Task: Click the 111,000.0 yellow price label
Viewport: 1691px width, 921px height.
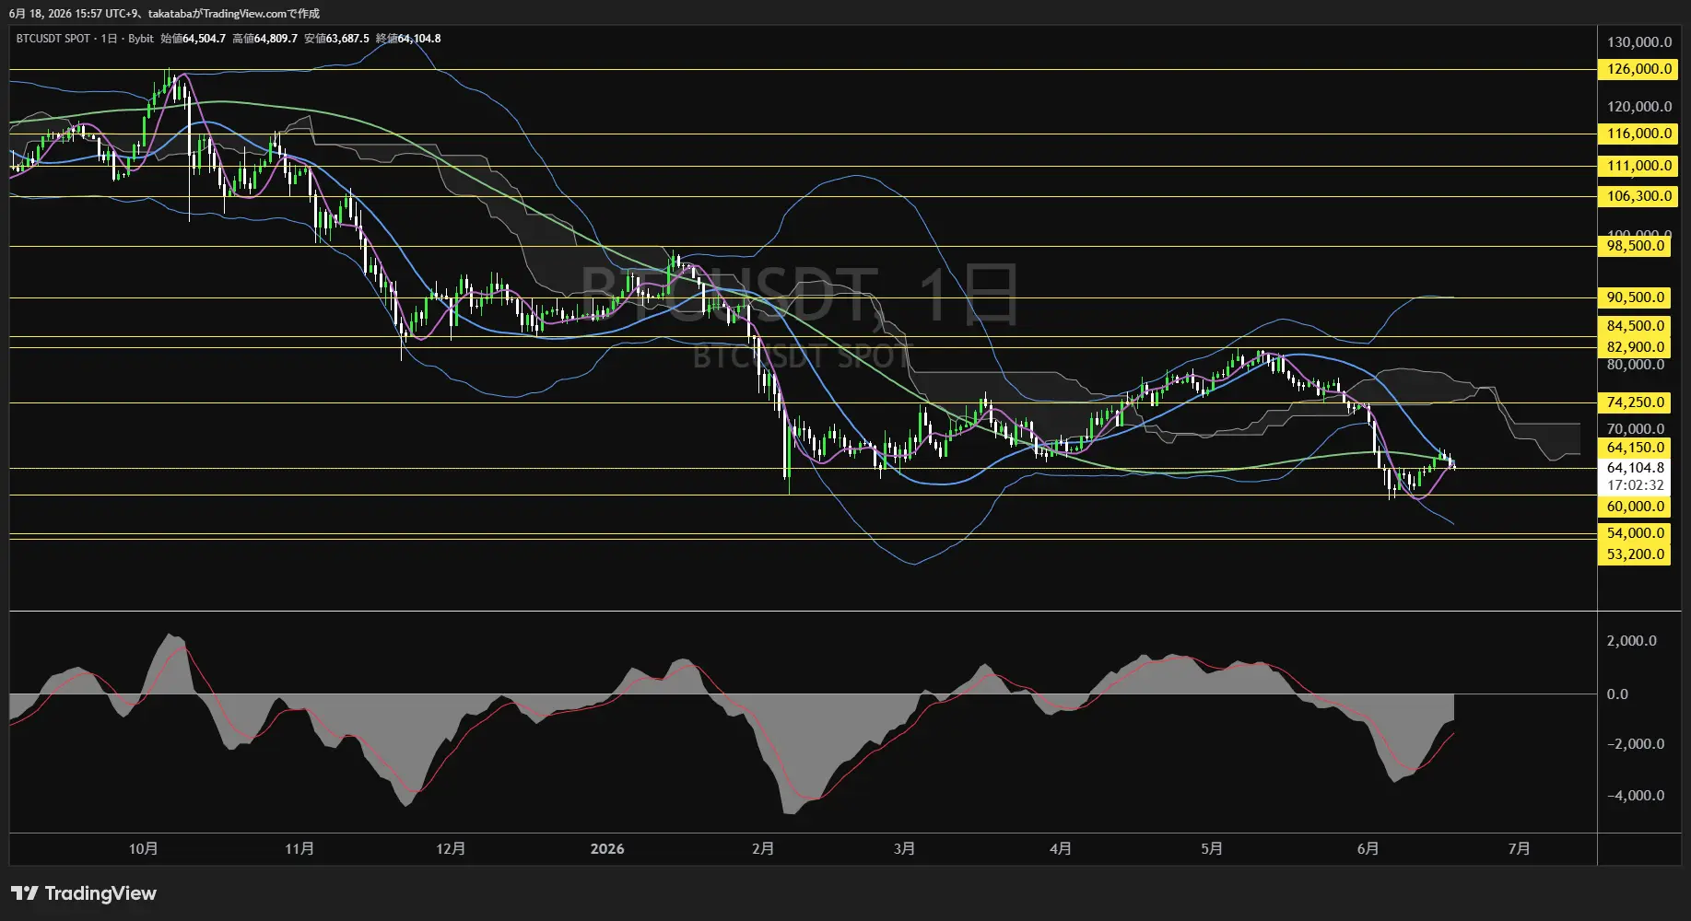Action: click(1638, 166)
